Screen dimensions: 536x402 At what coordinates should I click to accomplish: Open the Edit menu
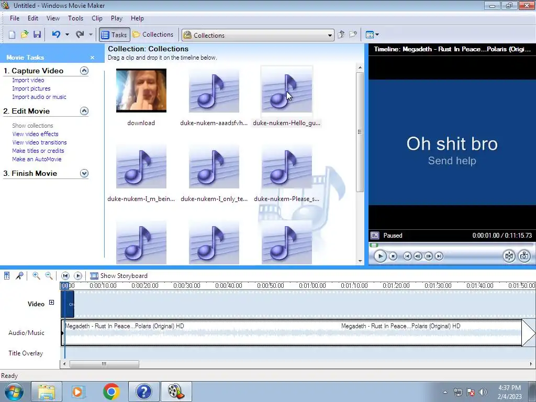(x=33, y=18)
